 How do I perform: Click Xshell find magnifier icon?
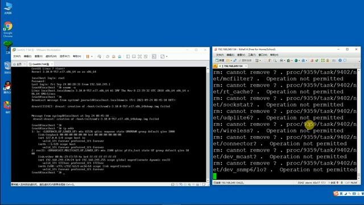click(x=275, y=60)
